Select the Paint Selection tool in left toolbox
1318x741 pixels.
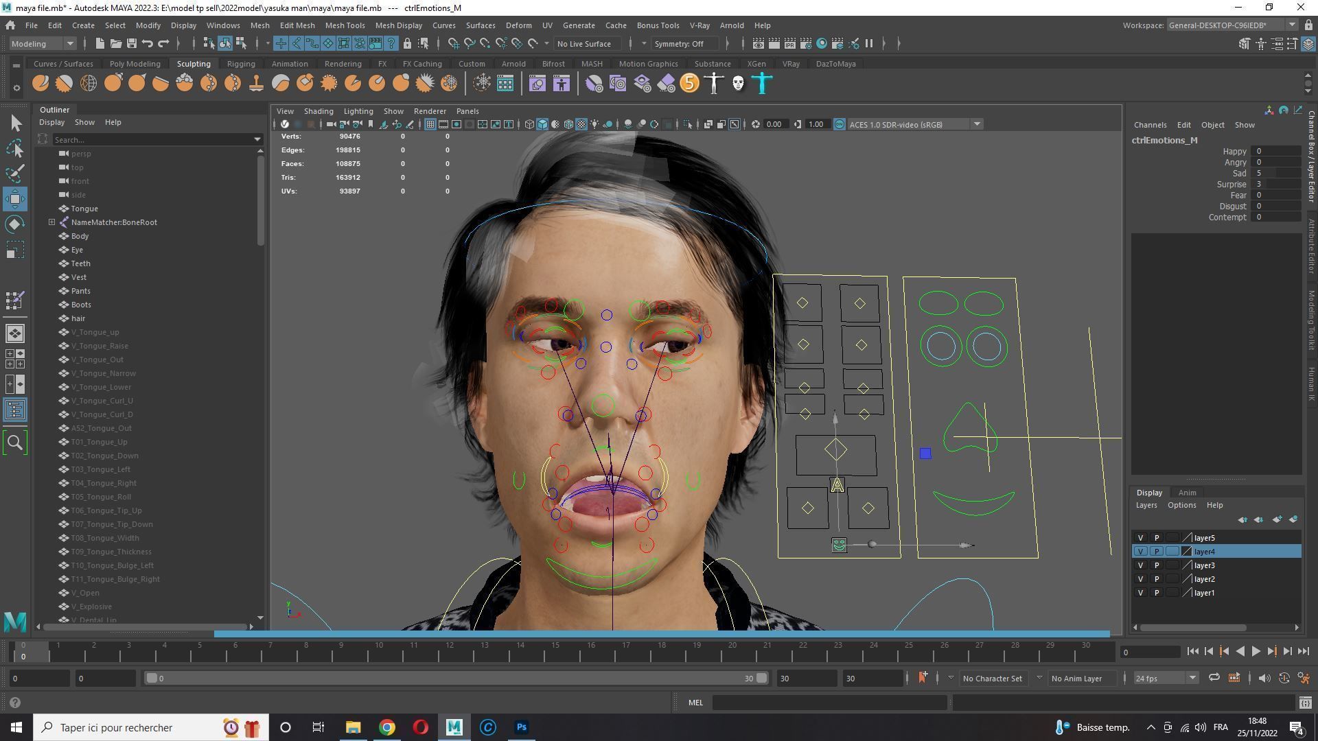click(15, 174)
